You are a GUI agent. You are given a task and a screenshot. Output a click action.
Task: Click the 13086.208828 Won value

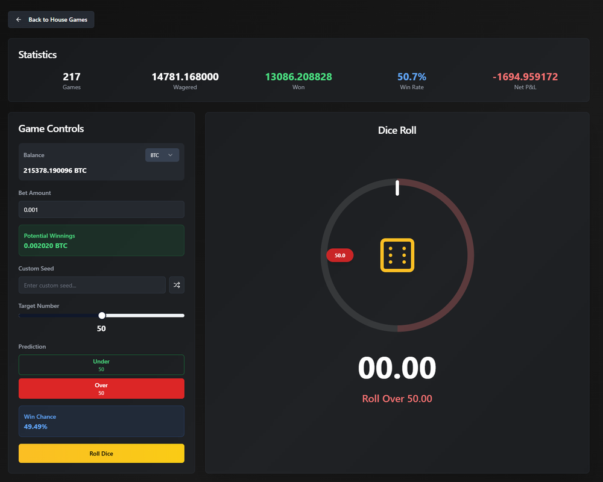(298, 77)
